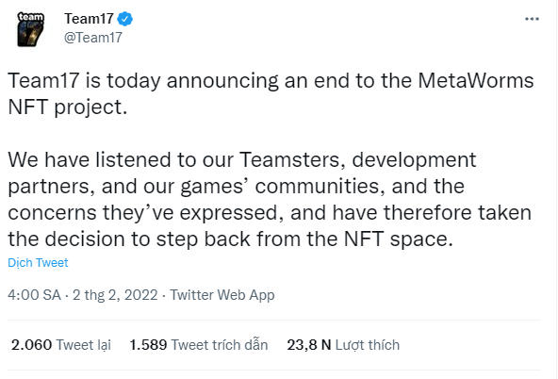558x379 pixels.
Task: View the 23,8 N Lượt thích list
Action: (x=343, y=345)
